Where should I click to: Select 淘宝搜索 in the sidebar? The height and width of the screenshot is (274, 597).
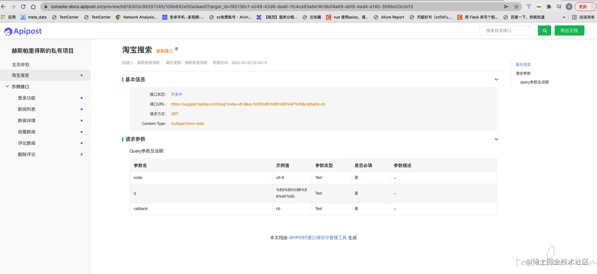45,75
